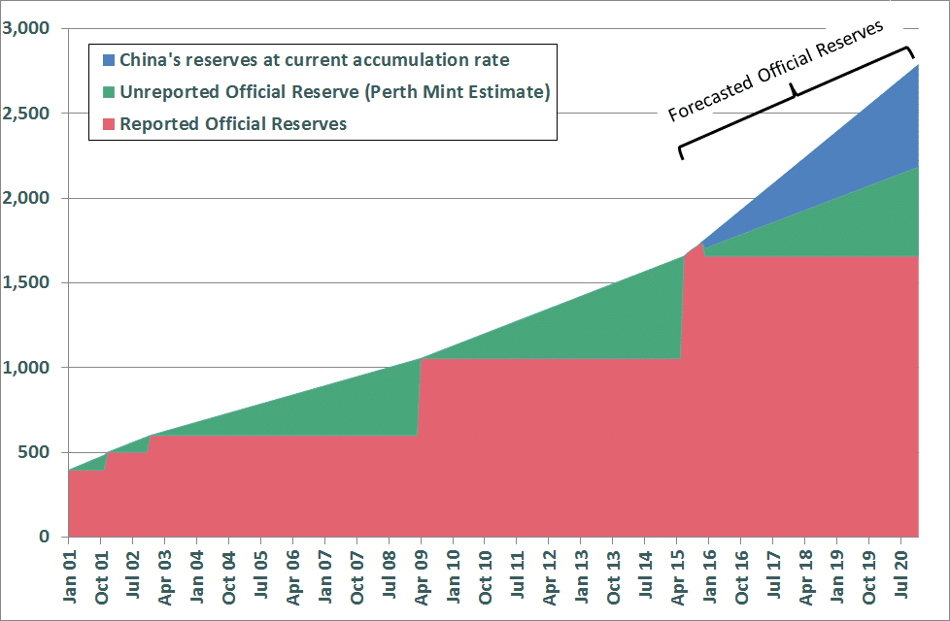
Task: Select legend text "China's reserves at current accumulation rate"
Action: point(315,60)
